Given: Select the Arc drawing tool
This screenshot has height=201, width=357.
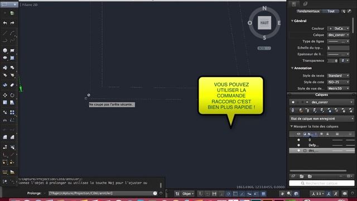Looking at the screenshot, I should [12, 33].
